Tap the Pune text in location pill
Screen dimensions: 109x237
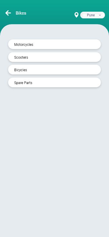pyautogui.click(x=91, y=15)
